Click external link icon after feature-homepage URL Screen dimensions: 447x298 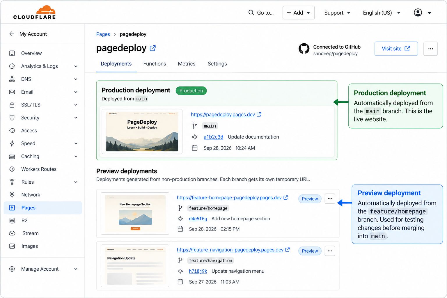pyautogui.click(x=286, y=197)
